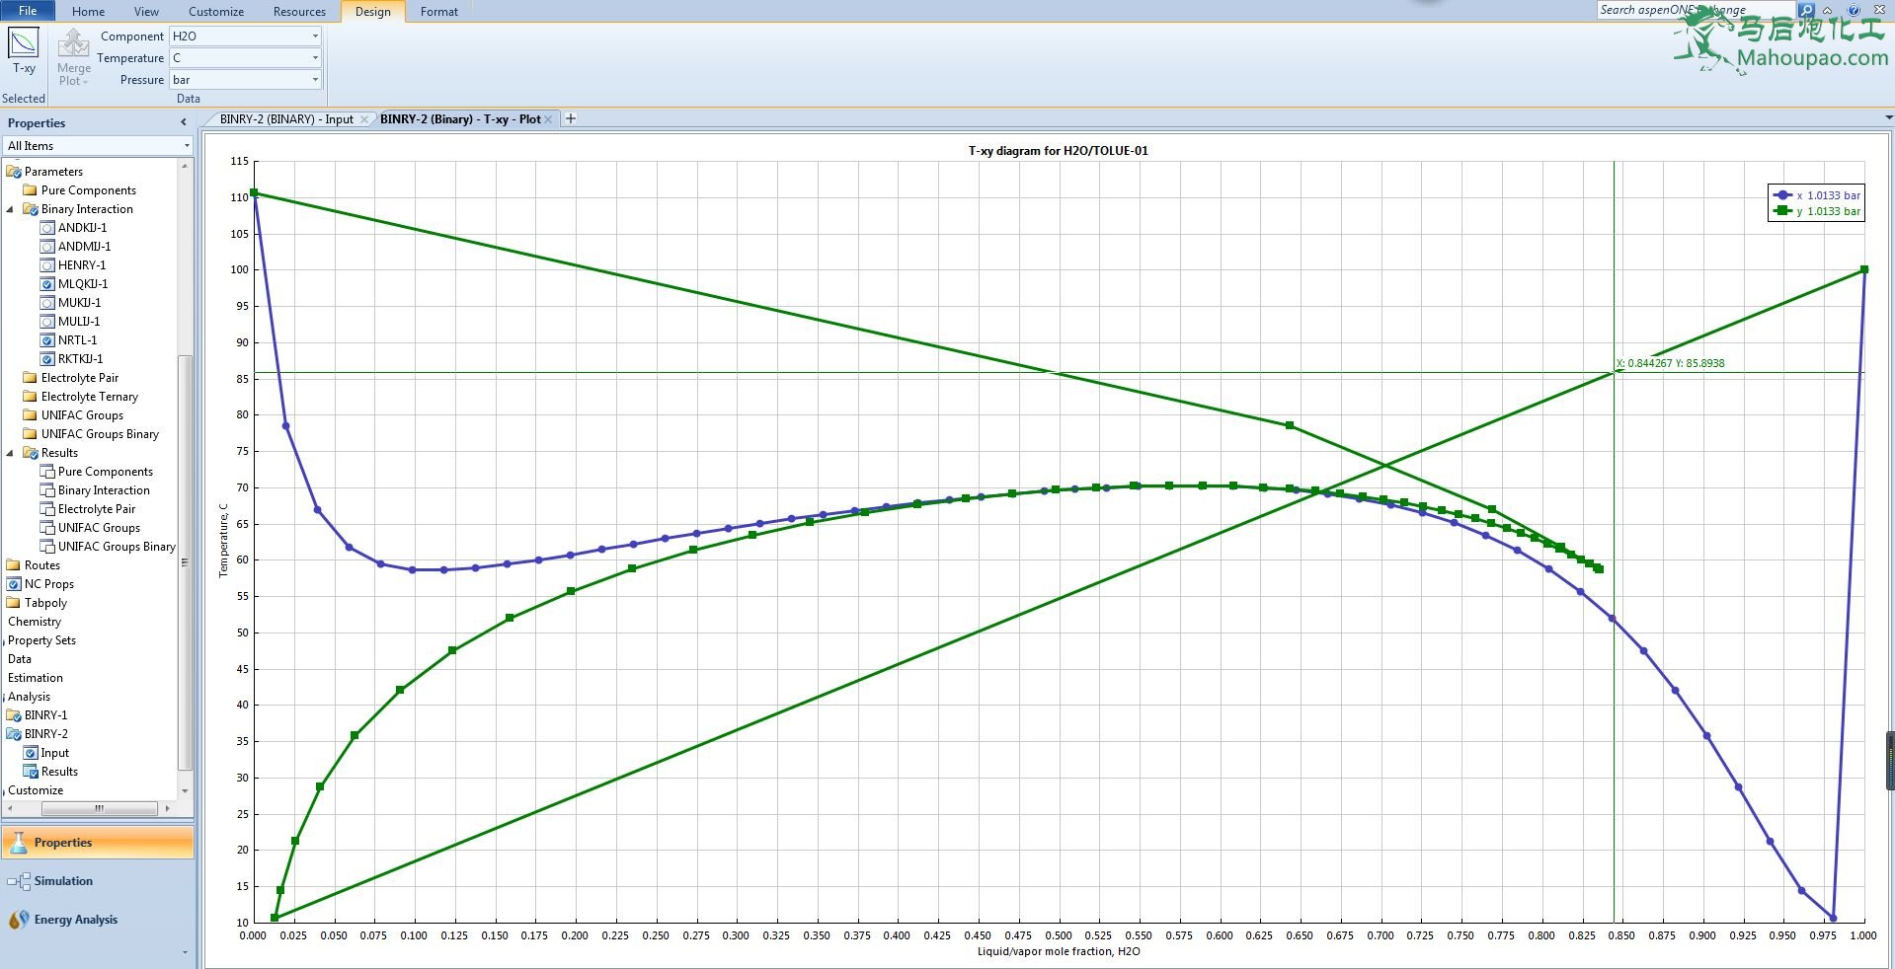1895x969 pixels.
Task: Click the Pure Components folder icon under Parameters
Action: tap(30, 190)
